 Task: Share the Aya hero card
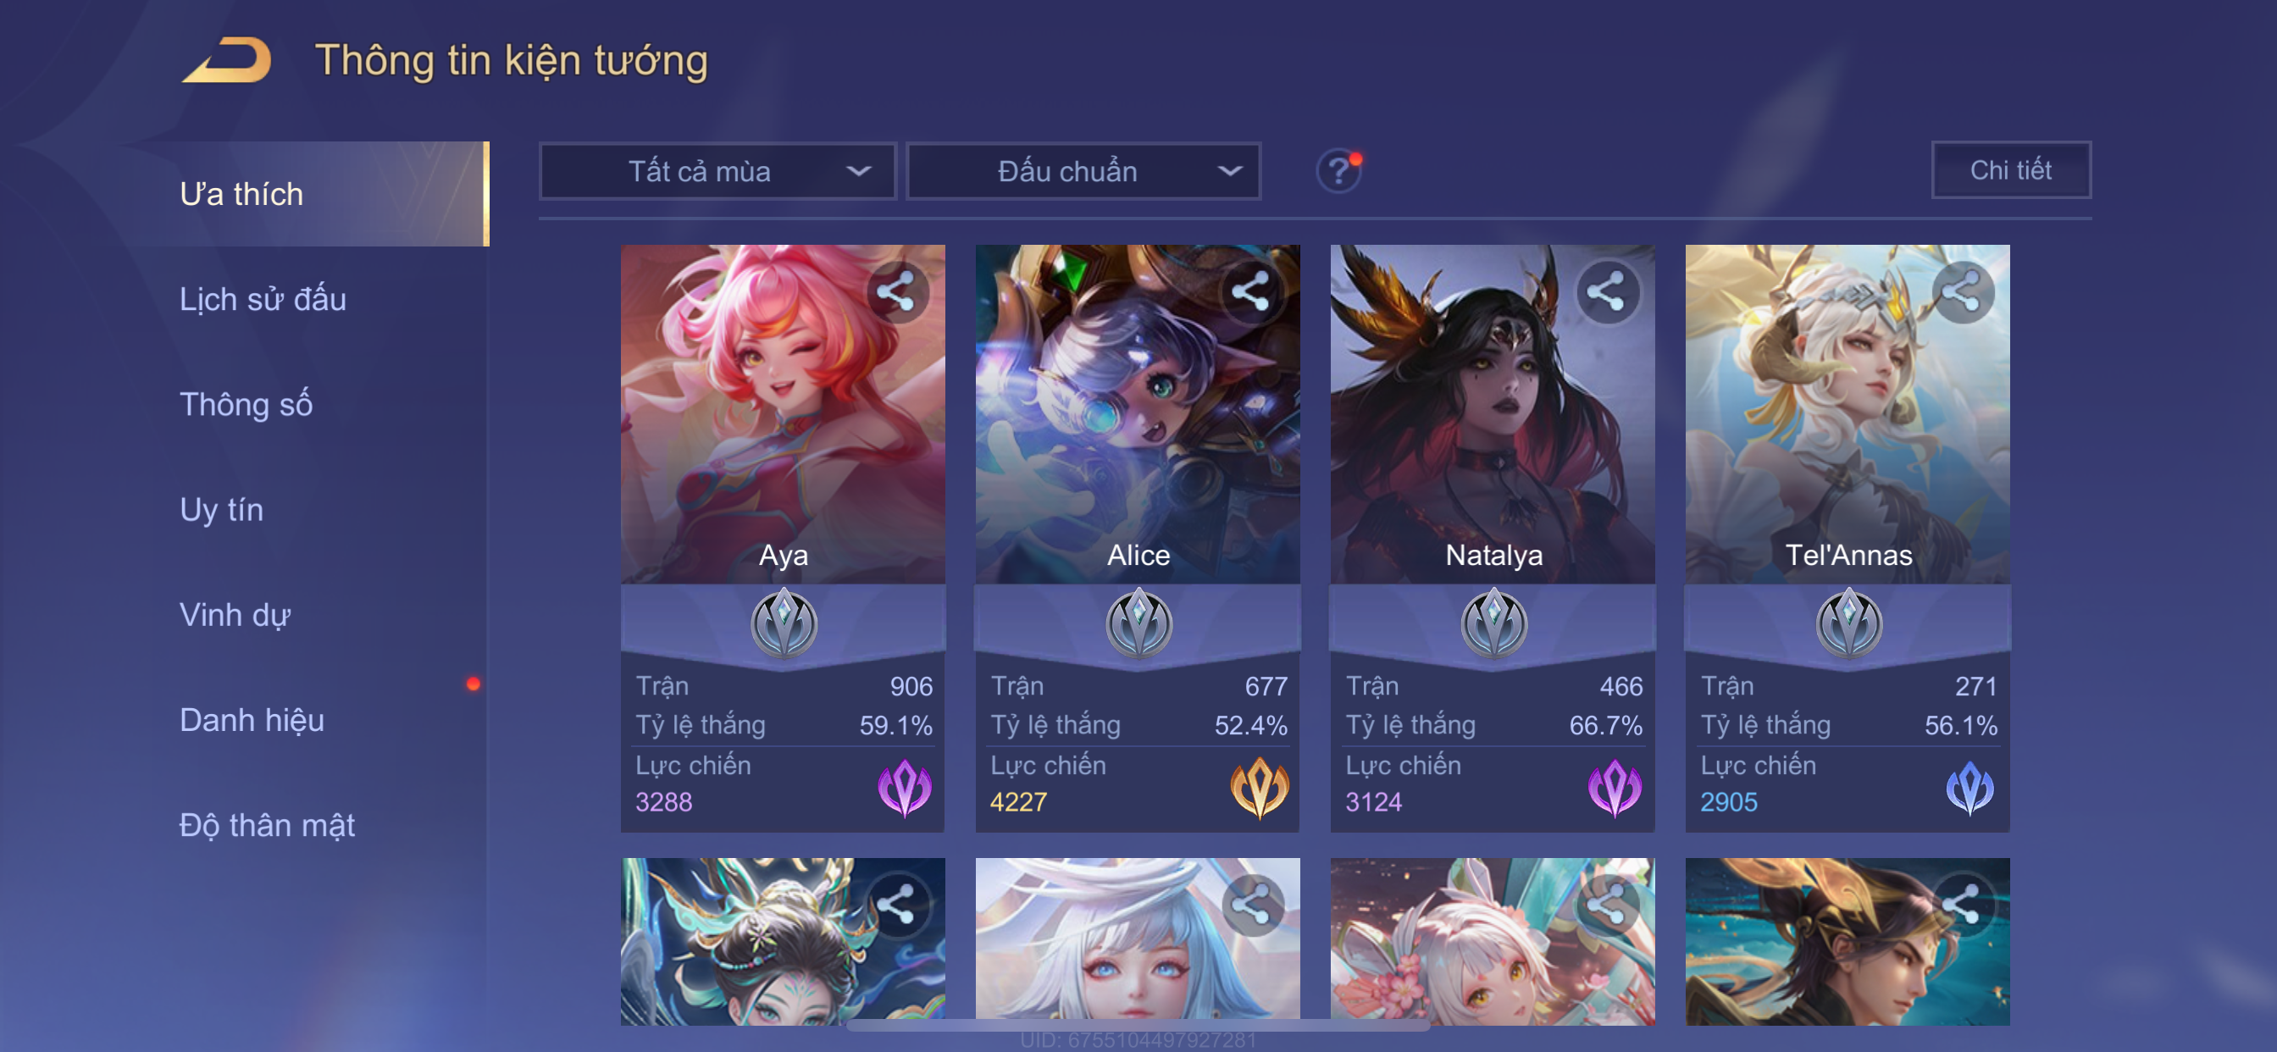896,291
